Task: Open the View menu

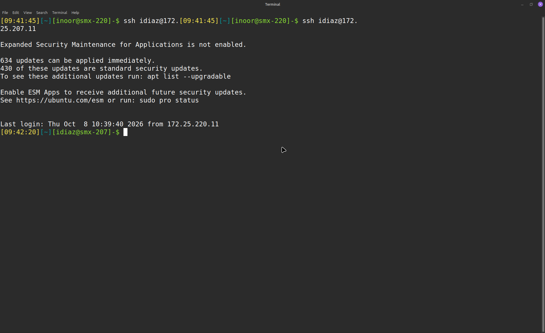Action: tap(28, 12)
